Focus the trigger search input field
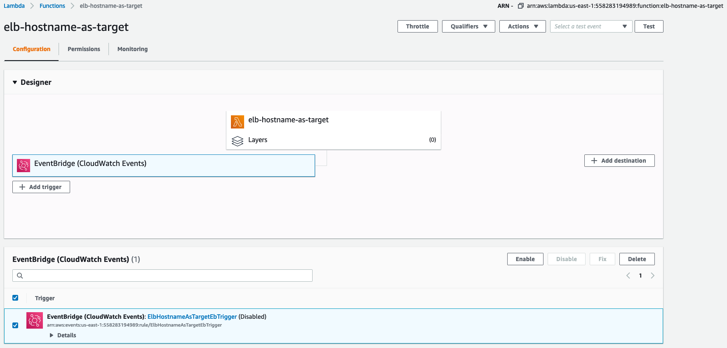This screenshot has height=348, width=727. point(162,276)
